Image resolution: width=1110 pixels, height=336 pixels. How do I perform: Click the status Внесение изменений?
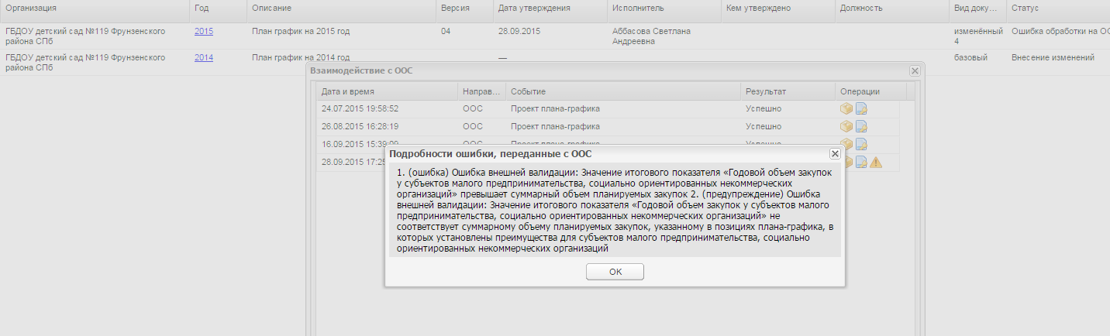click(x=1053, y=57)
